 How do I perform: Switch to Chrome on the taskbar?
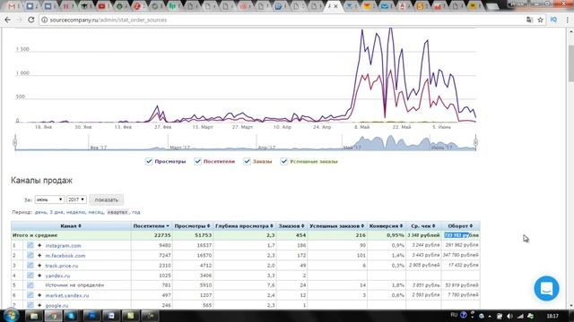click(53, 316)
